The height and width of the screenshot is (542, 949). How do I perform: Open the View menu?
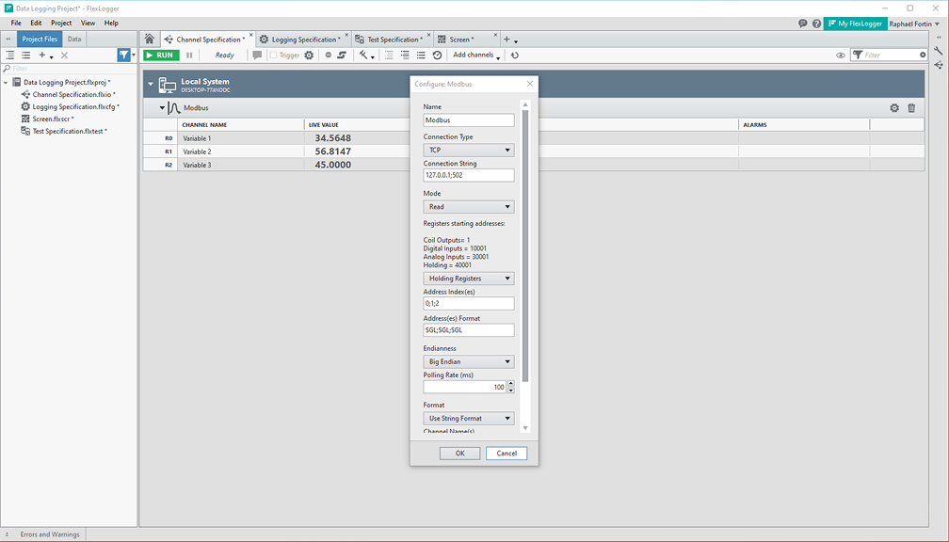[x=88, y=23]
